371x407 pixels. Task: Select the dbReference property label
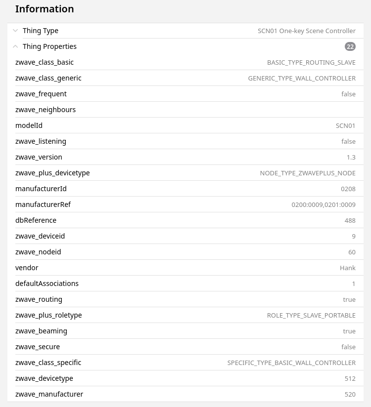(36, 220)
